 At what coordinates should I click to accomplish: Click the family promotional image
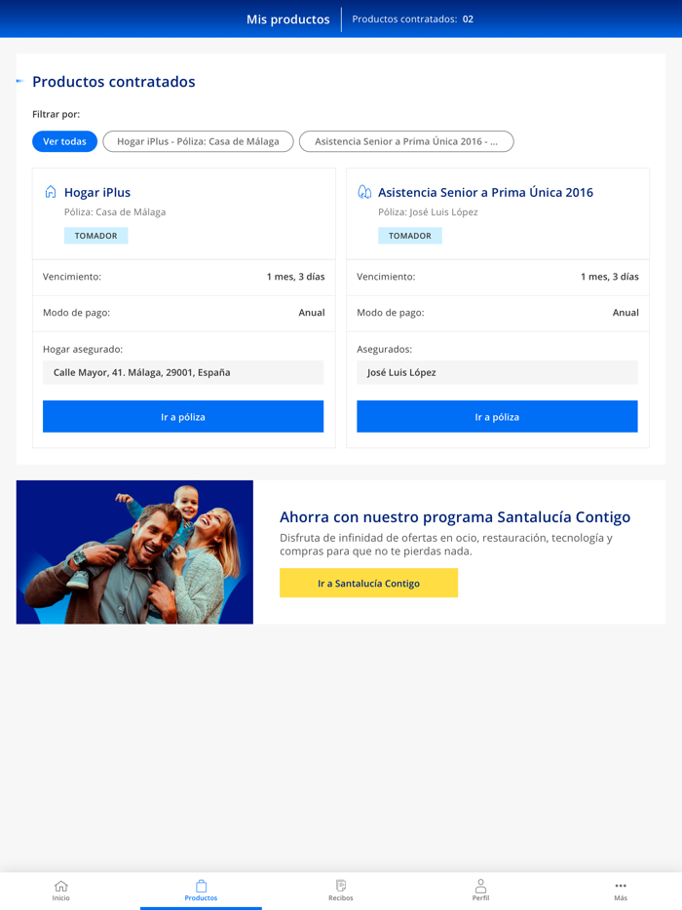(134, 551)
